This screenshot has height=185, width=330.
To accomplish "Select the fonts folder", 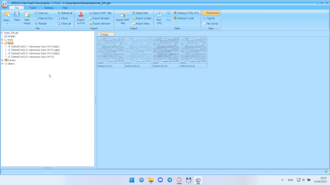I will [x=10, y=43].
